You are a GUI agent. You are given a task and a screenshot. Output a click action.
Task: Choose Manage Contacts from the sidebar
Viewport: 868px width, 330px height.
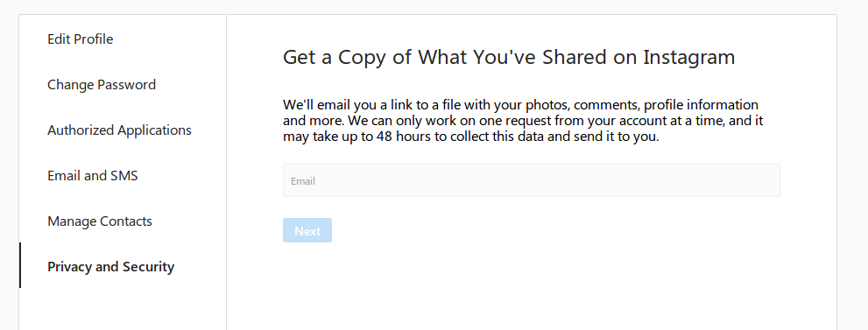pos(100,221)
